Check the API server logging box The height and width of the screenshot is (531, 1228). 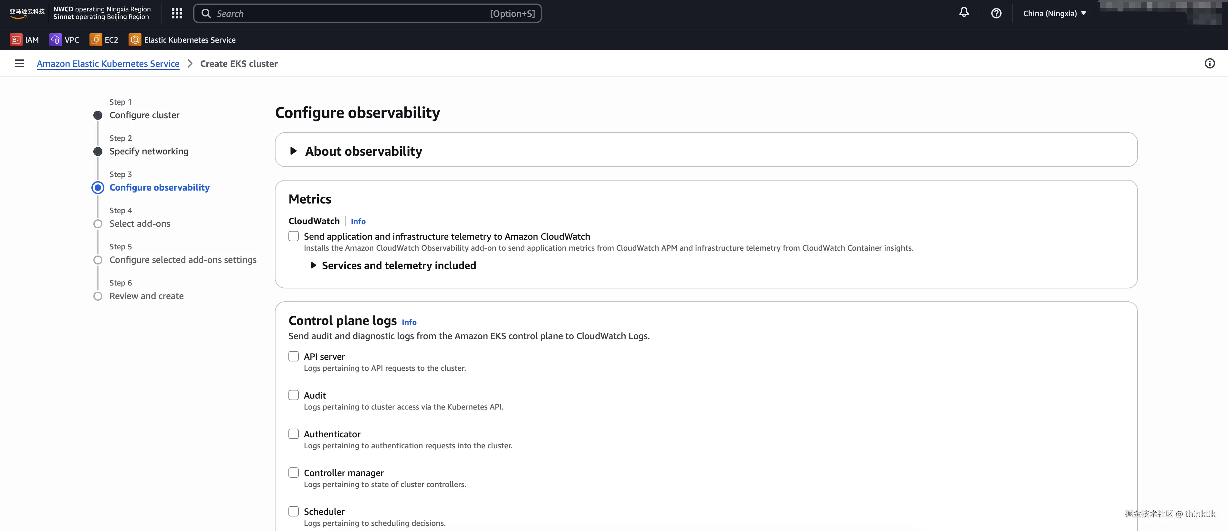(x=294, y=357)
